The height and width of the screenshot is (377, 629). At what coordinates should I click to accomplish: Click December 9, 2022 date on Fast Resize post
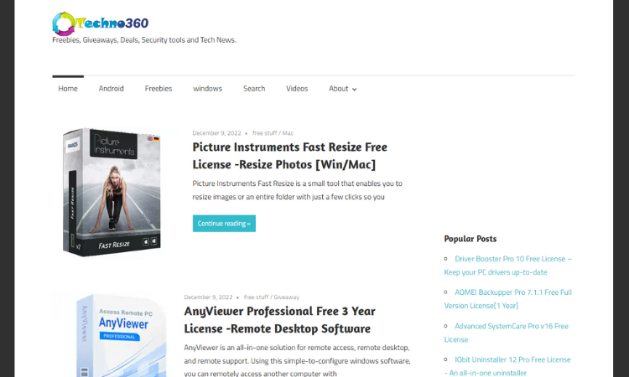[x=216, y=133]
